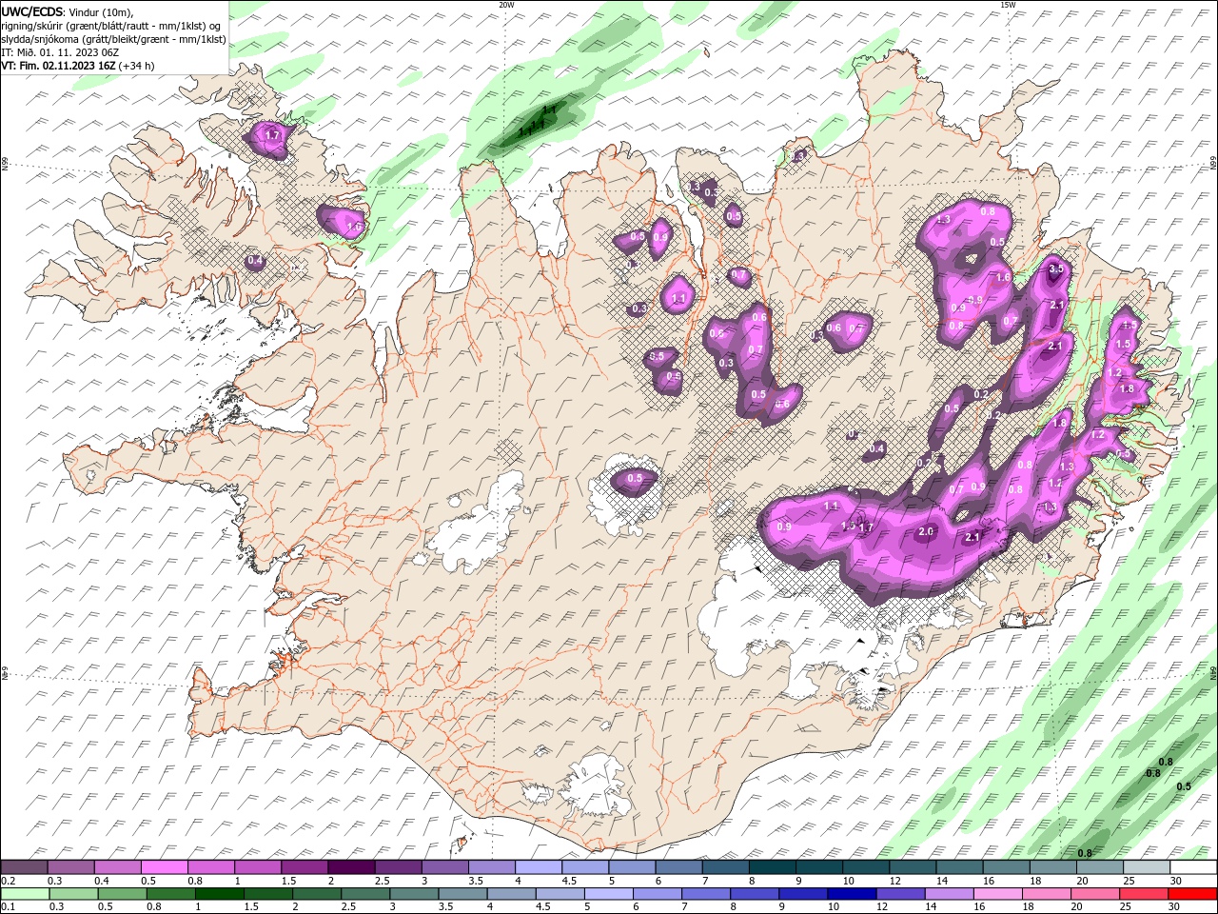The image size is (1218, 914).
Task: Click the palest green swatch starting at 0.1
Action: [25, 894]
